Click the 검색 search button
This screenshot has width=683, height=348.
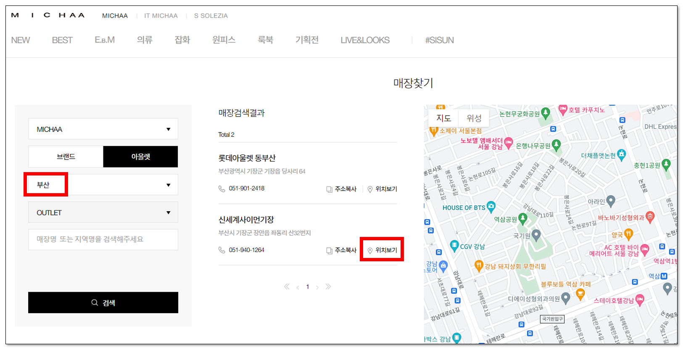pyautogui.click(x=103, y=303)
